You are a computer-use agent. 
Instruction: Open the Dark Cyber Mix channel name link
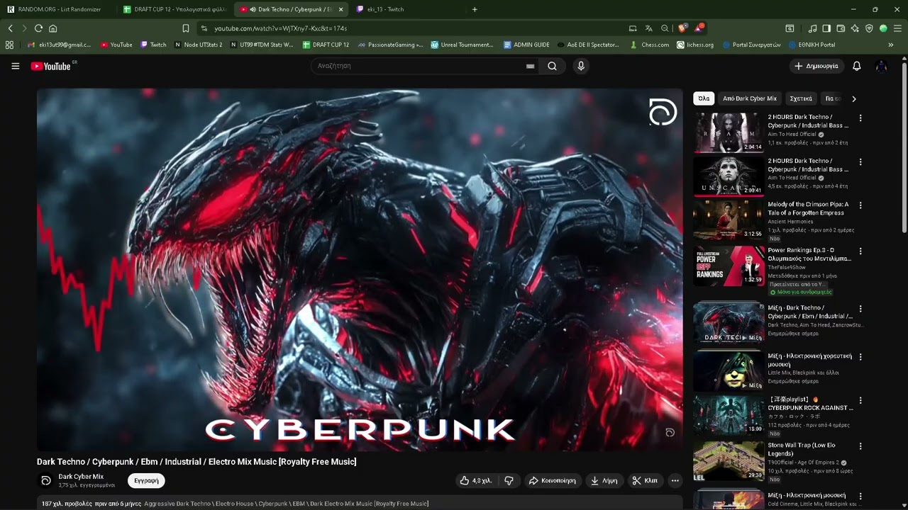coord(81,477)
